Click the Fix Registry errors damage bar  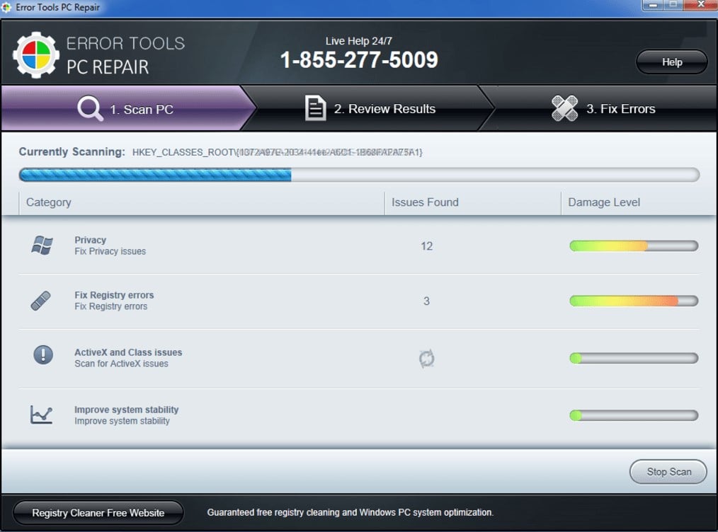[x=633, y=301]
